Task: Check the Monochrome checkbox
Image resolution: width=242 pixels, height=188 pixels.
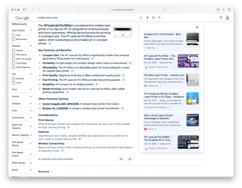Action: click(14, 39)
